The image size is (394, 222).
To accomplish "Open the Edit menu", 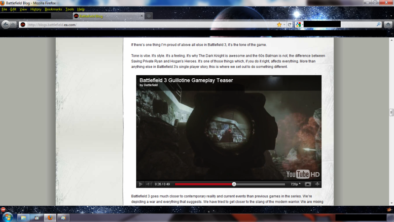I will [13, 9].
